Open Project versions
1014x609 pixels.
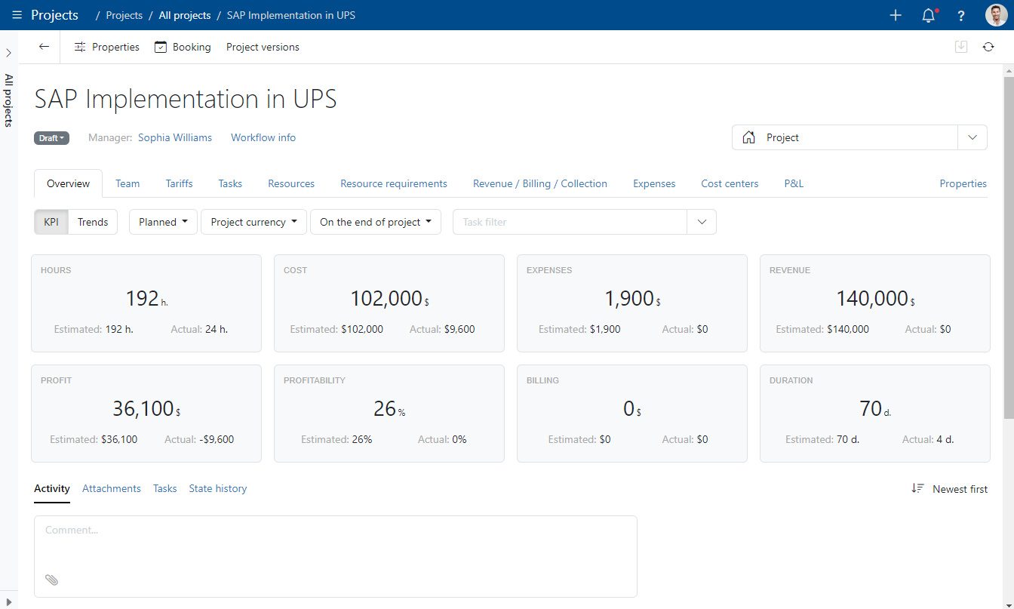pyautogui.click(x=263, y=47)
